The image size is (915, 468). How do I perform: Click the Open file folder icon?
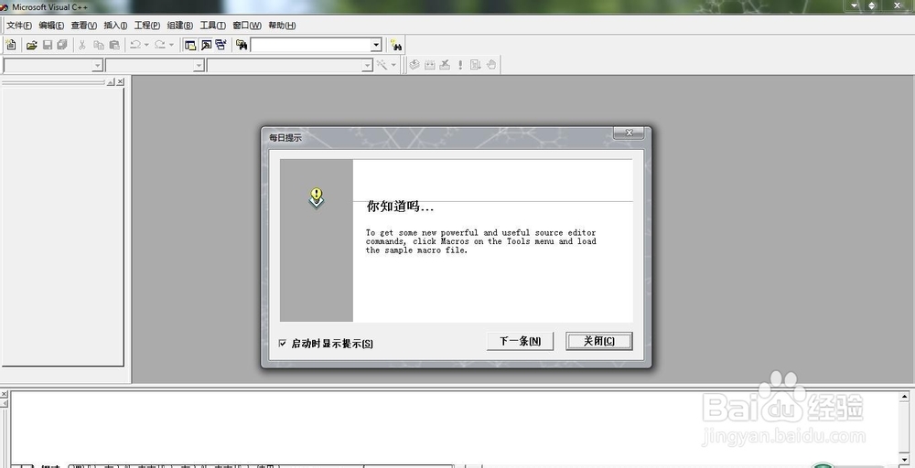pos(32,45)
